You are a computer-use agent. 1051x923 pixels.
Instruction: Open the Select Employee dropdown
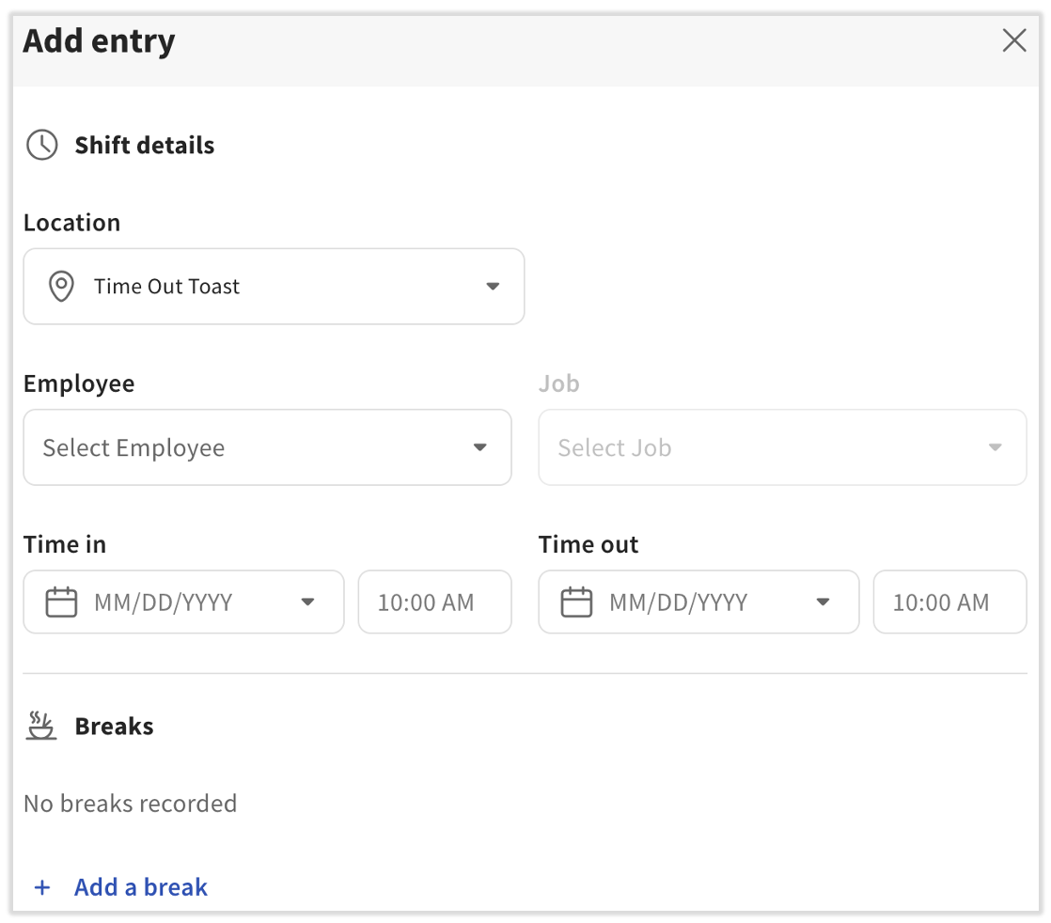(268, 447)
